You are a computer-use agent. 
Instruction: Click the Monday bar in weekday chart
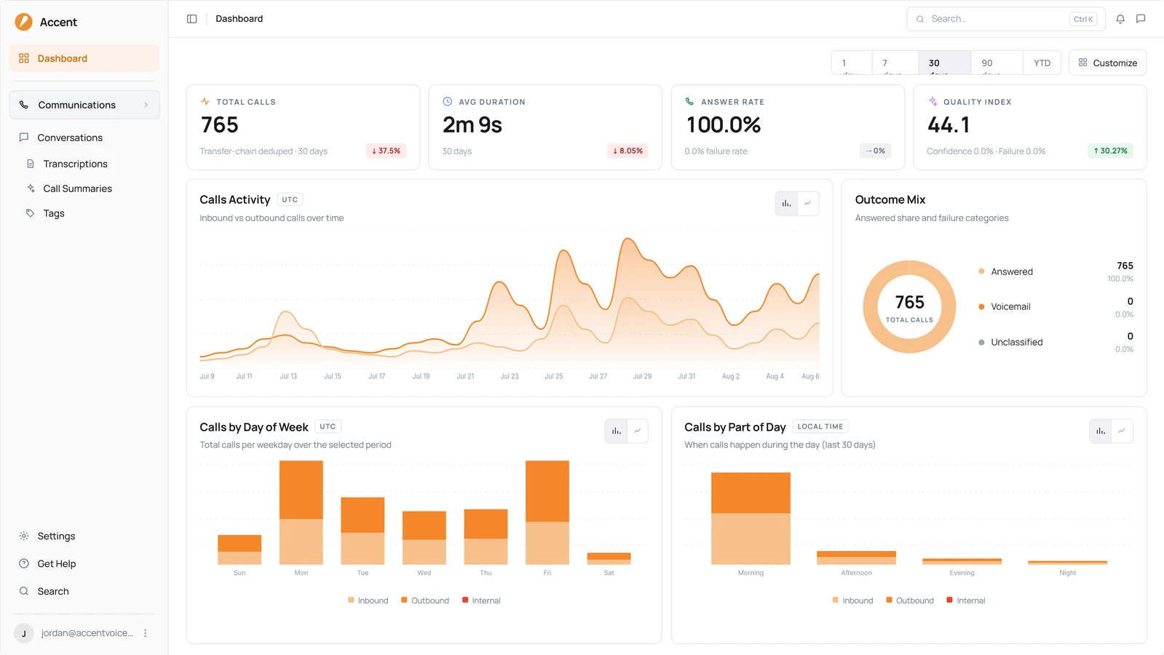[x=301, y=512]
